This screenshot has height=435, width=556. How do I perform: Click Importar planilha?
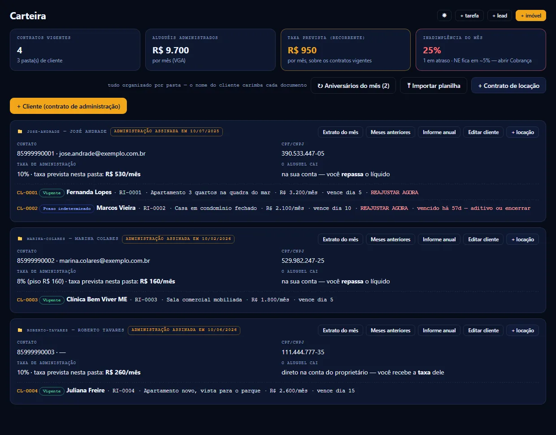tap(434, 86)
